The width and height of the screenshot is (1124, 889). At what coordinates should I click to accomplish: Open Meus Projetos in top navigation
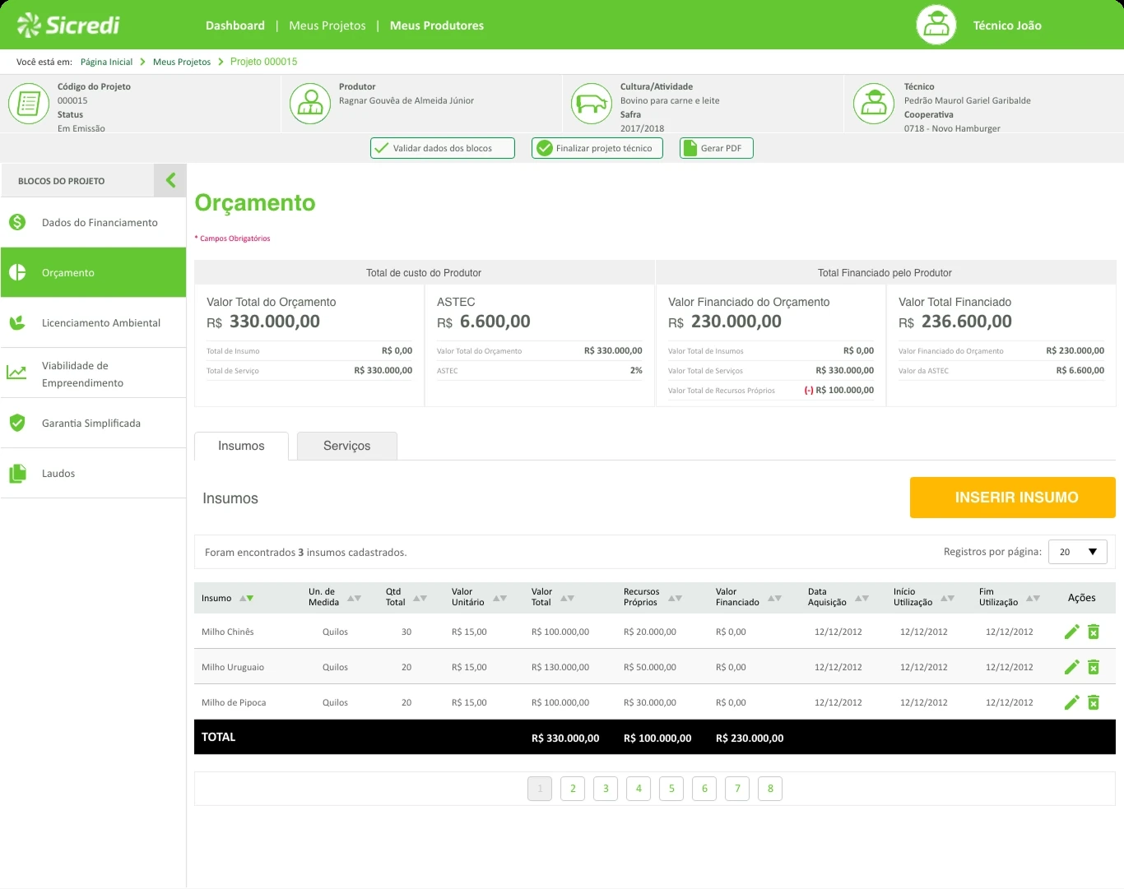click(327, 25)
